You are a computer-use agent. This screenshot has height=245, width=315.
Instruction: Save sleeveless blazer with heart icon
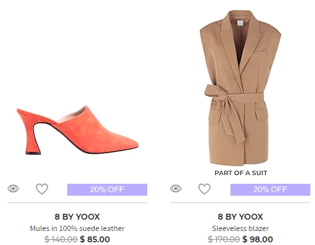[x=204, y=189]
